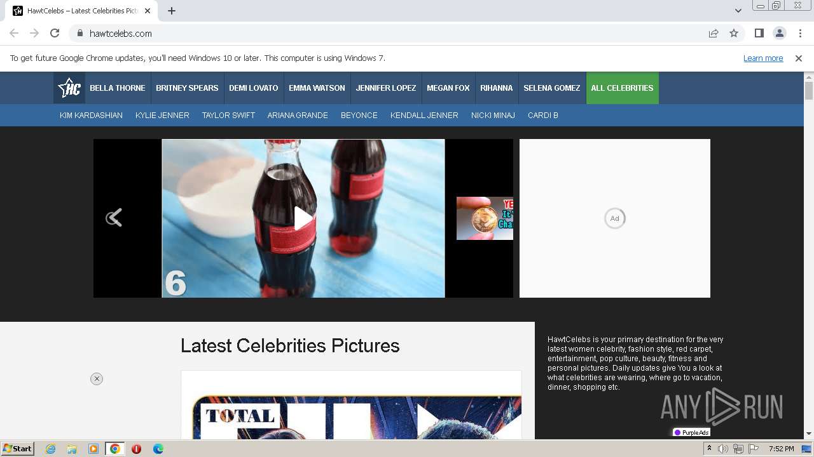Image resolution: width=814 pixels, height=457 pixels.
Task: Open the side panel icon
Action: click(759, 33)
